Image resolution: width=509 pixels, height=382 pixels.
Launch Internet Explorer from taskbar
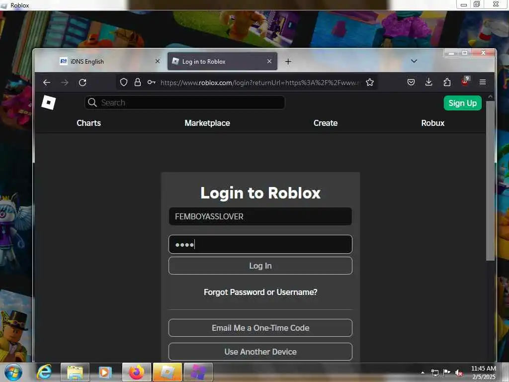click(x=44, y=372)
